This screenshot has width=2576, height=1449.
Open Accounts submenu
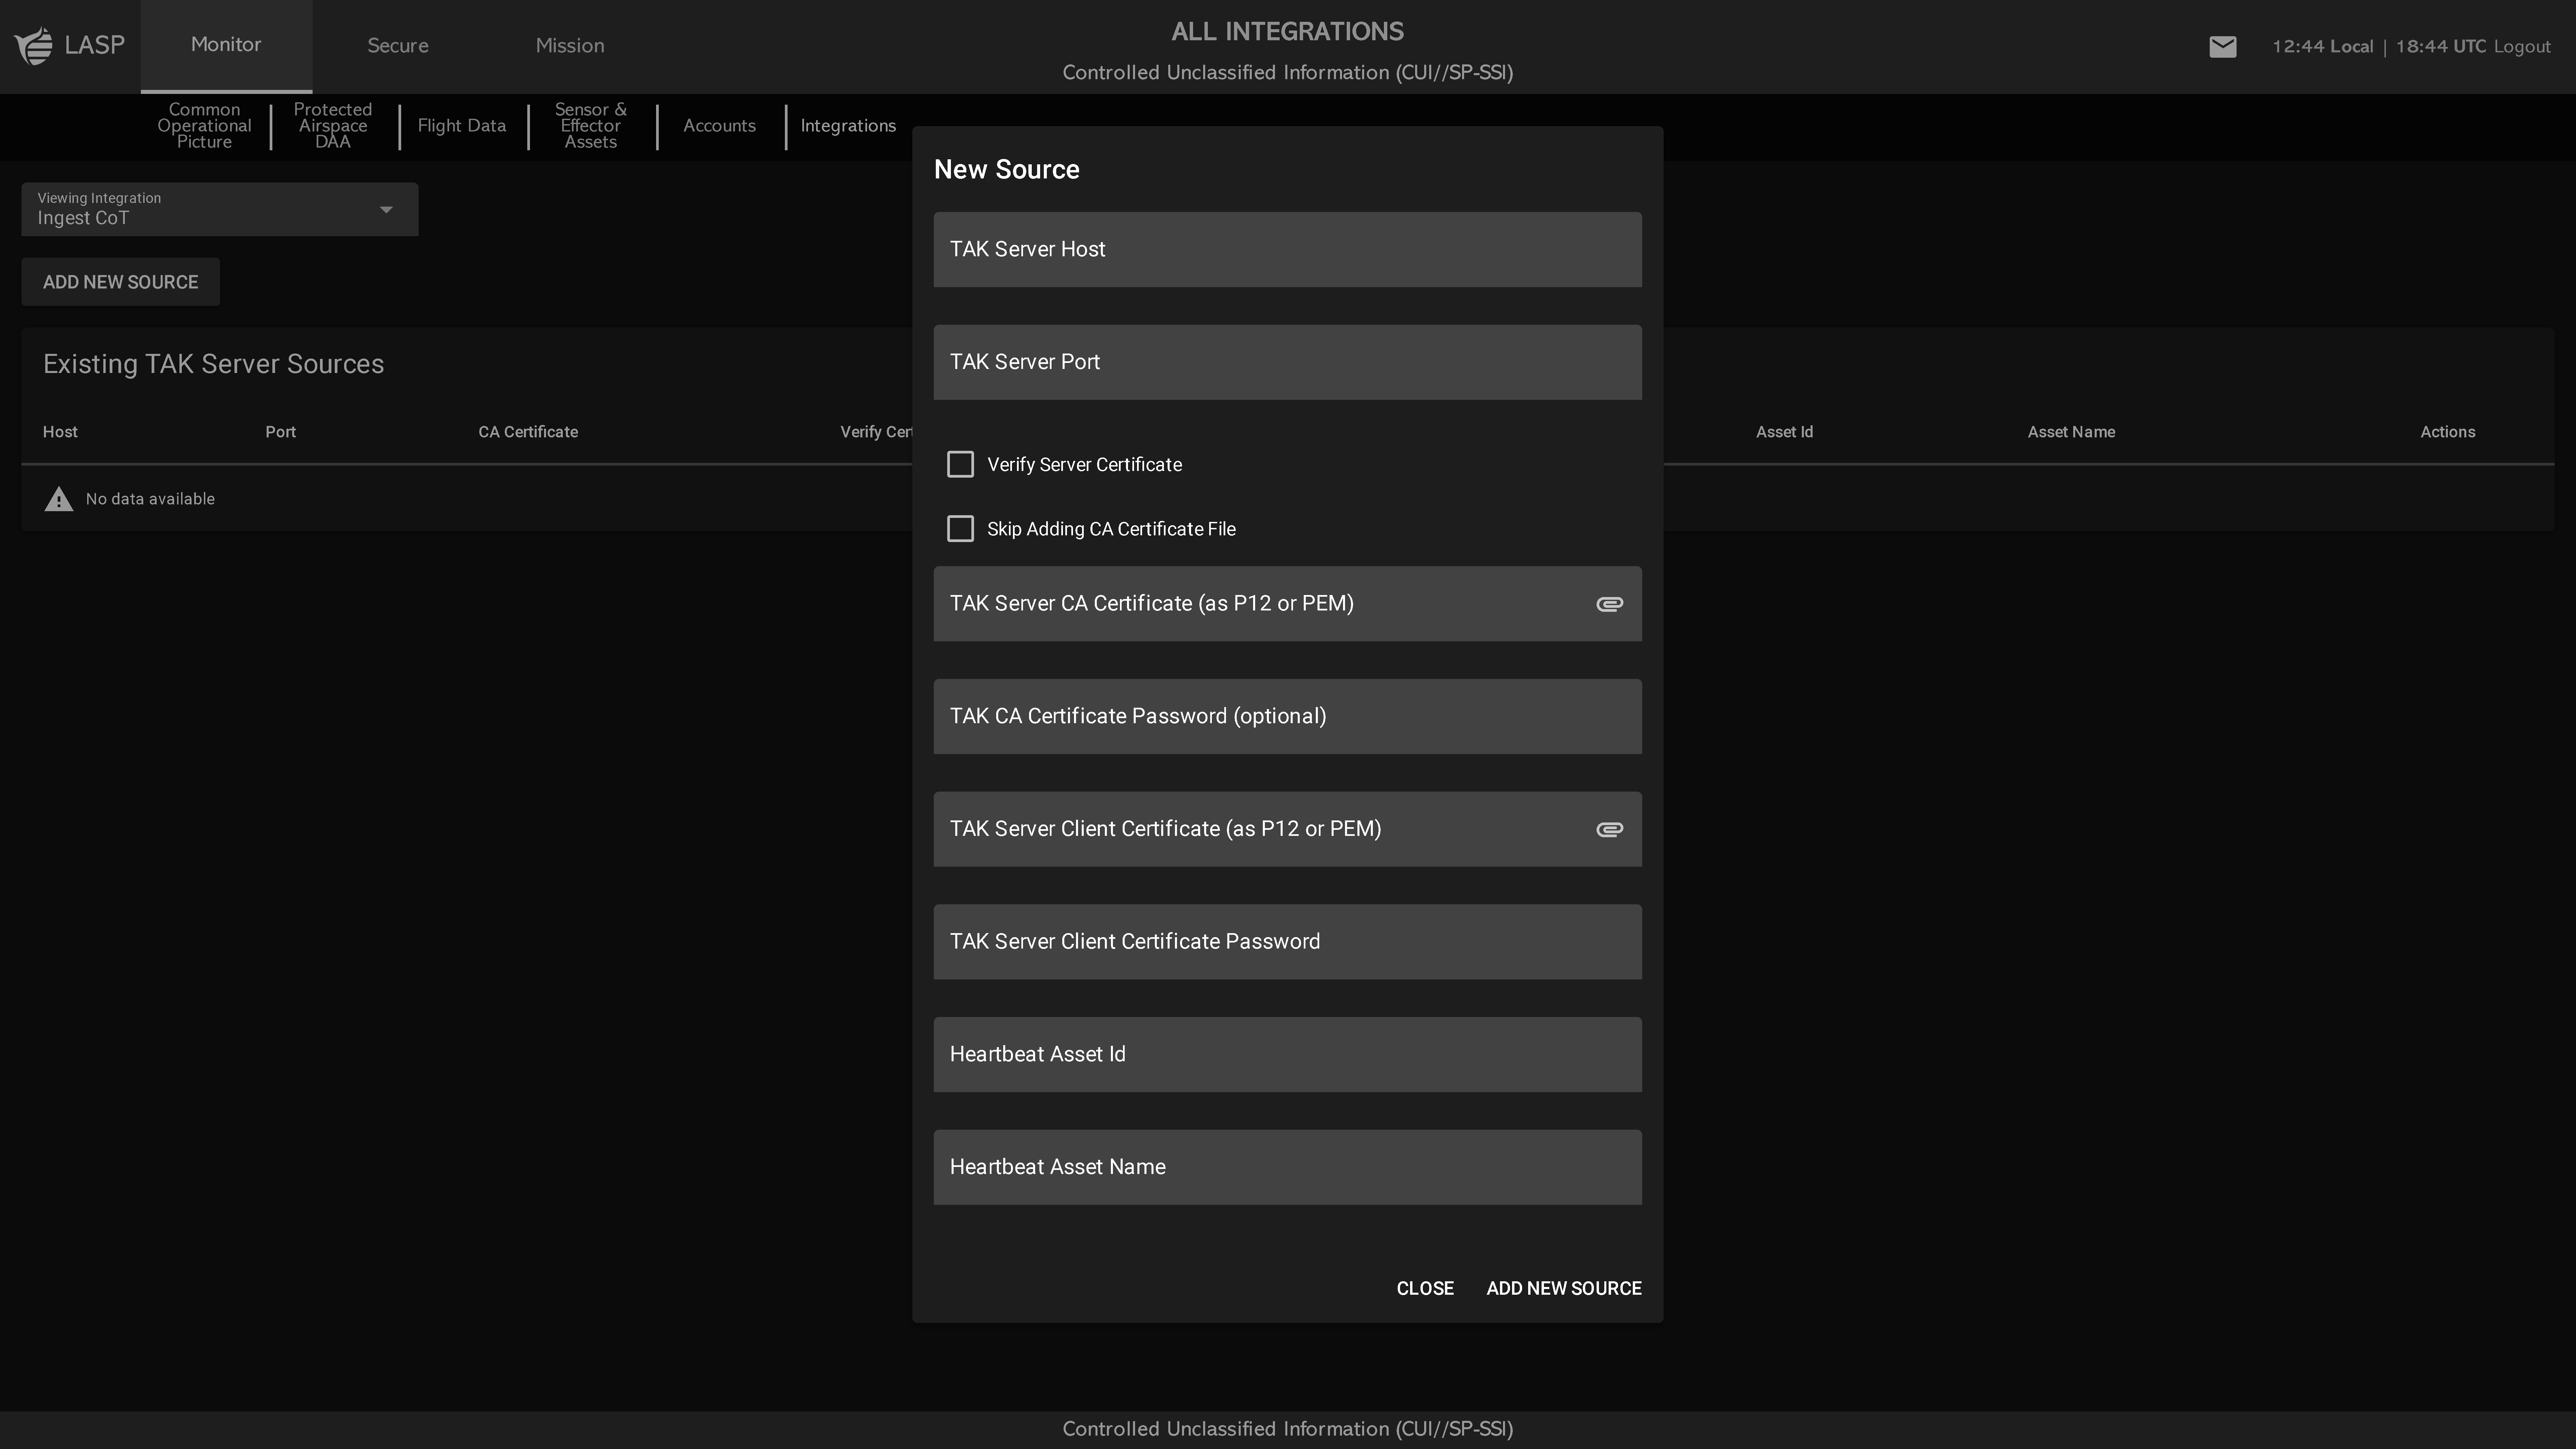tap(720, 126)
